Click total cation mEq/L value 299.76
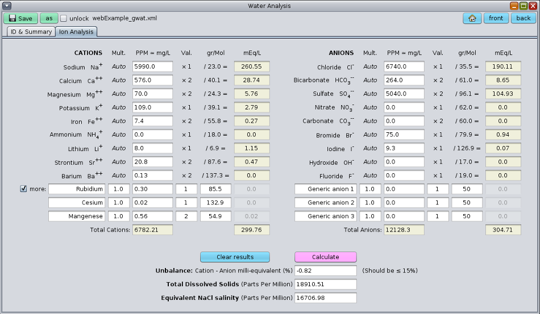This screenshot has height=314, width=540. (252, 230)
